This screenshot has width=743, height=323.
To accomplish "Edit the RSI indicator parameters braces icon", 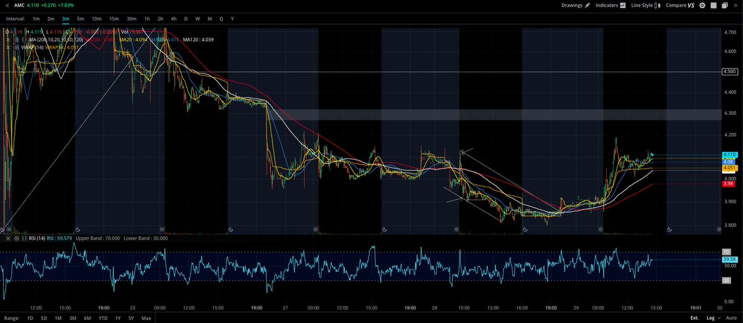I will pos(24,238).
